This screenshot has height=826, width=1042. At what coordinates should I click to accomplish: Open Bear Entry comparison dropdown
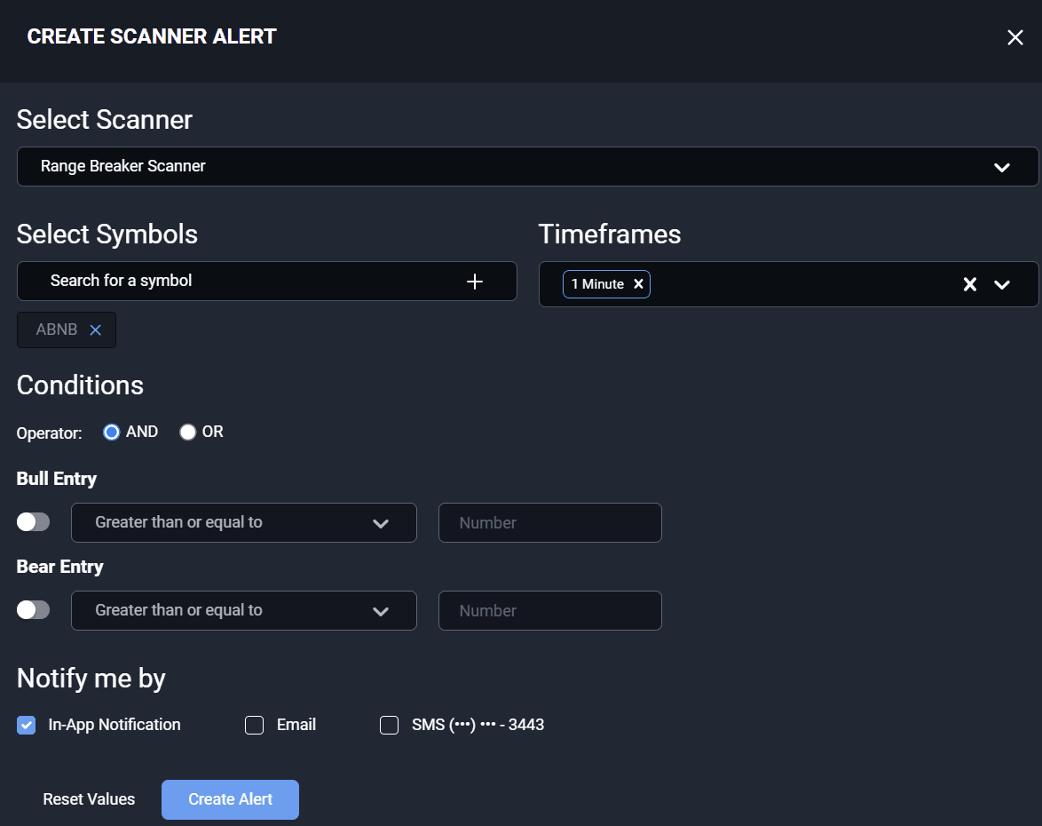point(244,610)
